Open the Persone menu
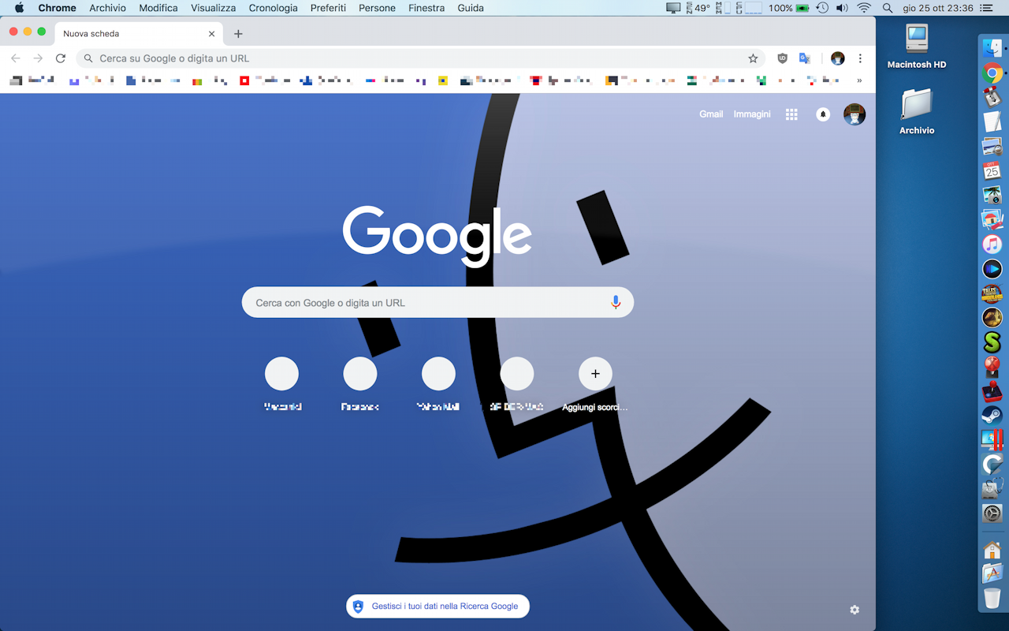Screen dimensions: 1009x631 point(378,8)
